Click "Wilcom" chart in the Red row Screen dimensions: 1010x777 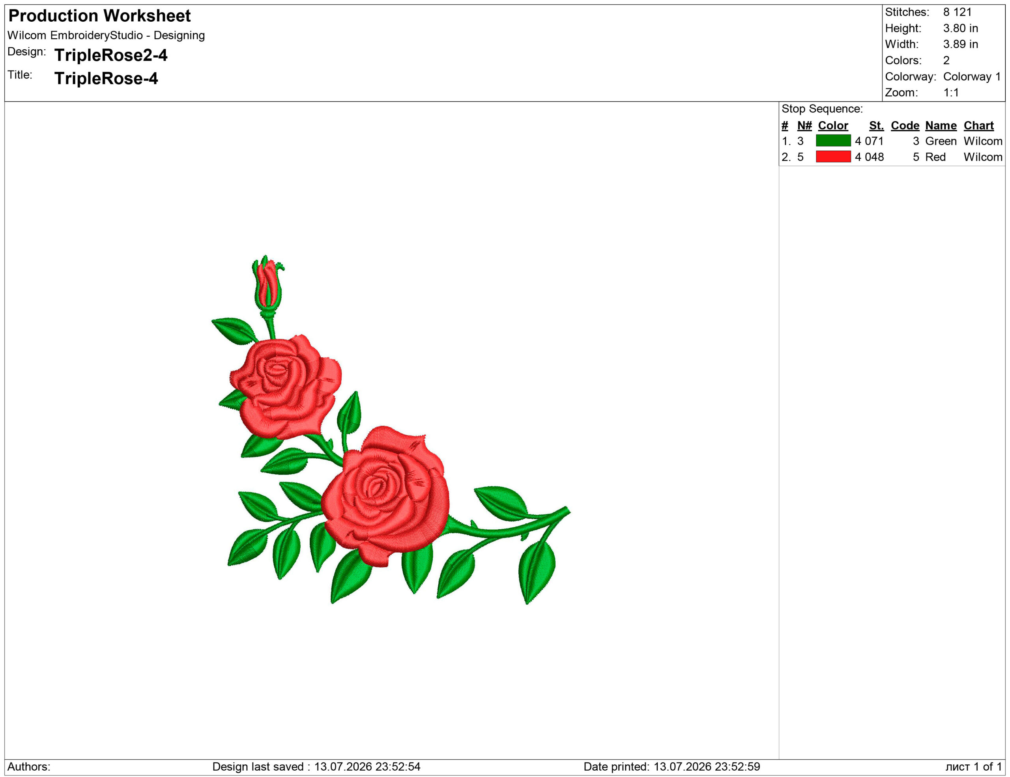[983, 157]
